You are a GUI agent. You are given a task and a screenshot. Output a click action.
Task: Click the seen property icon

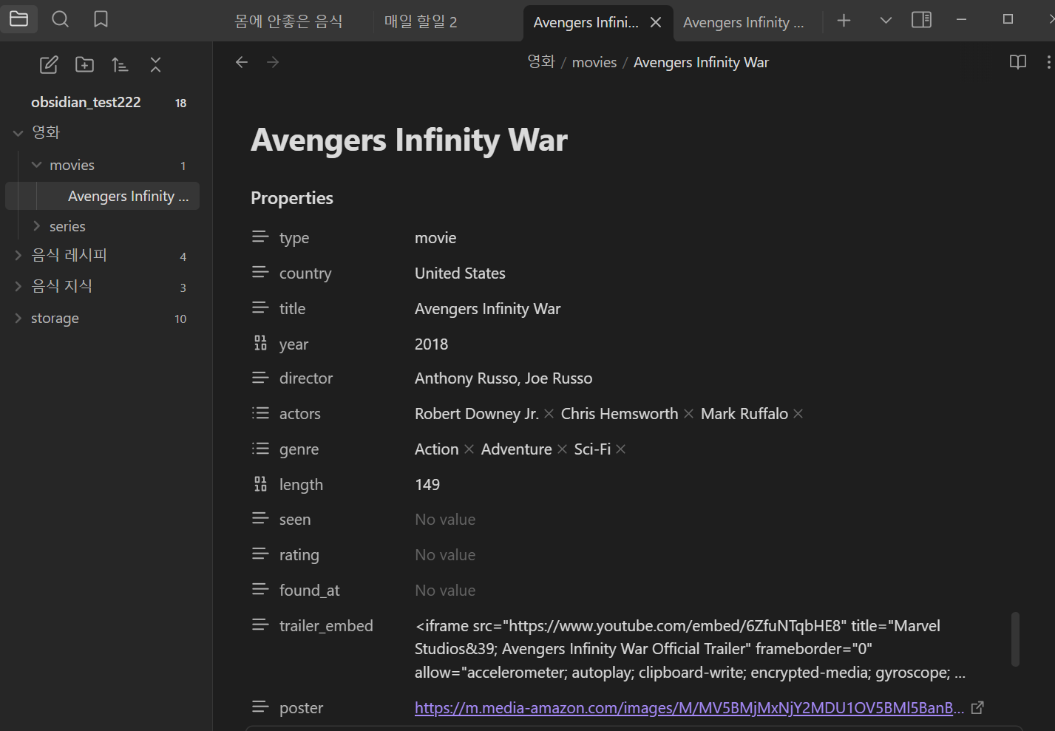260,518
